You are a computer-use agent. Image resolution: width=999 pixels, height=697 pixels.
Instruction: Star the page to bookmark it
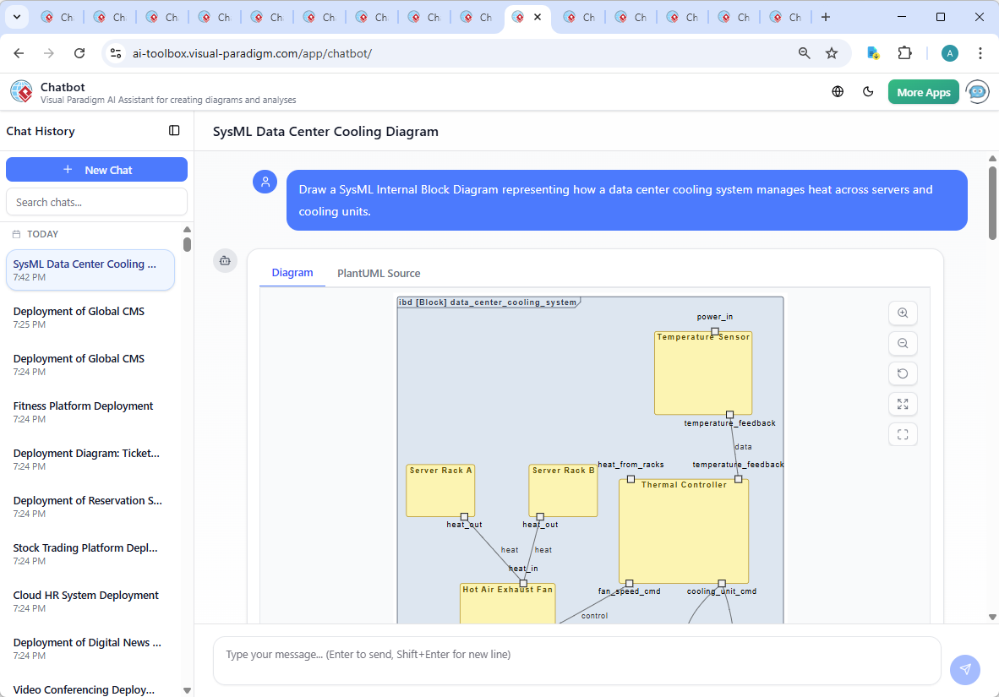point(832,52)
